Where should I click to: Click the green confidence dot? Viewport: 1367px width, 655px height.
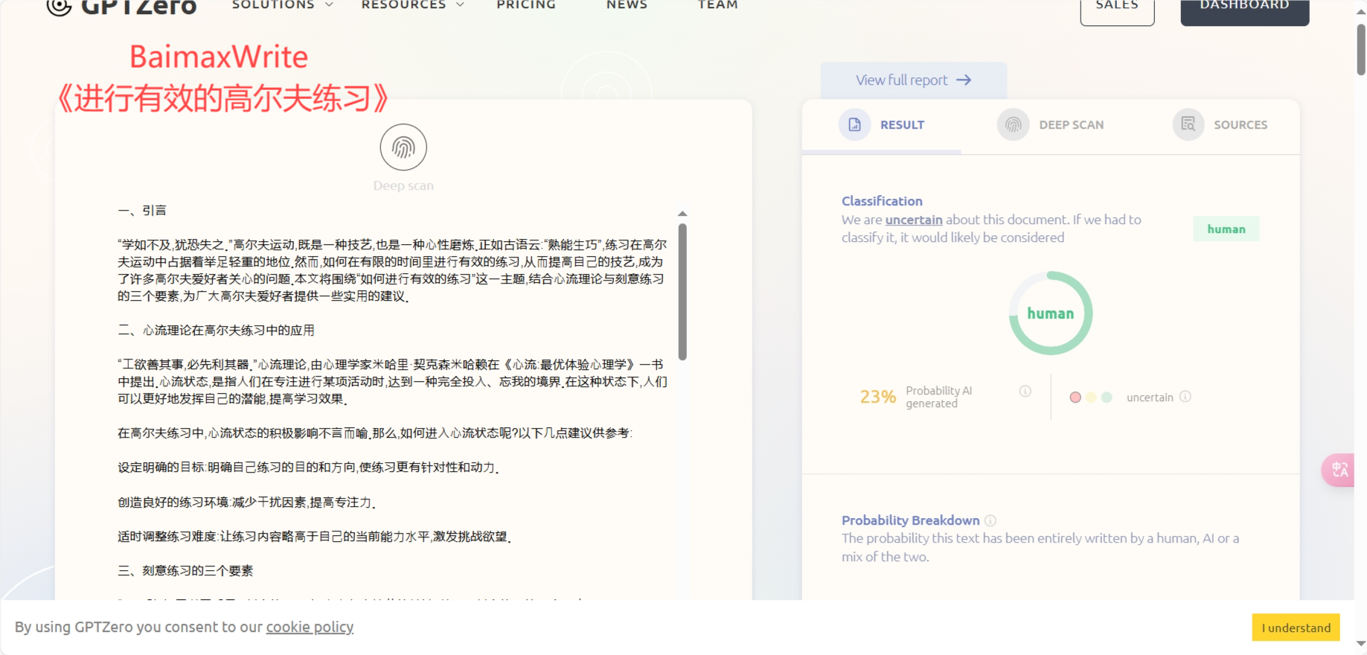(x=1107, y=397)
